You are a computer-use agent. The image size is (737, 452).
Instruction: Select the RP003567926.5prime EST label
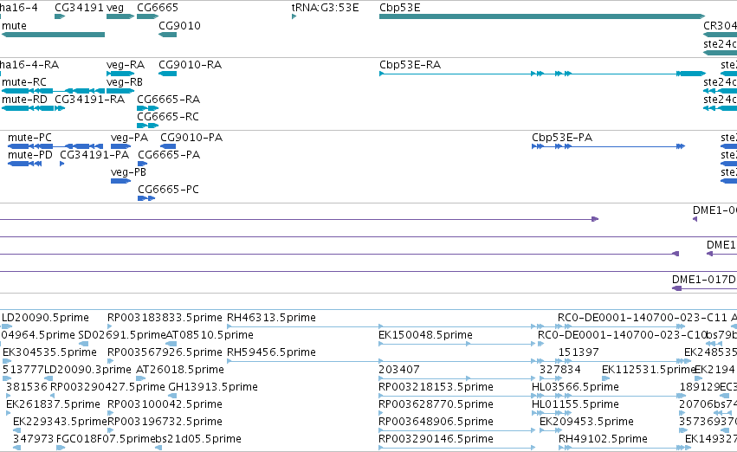[165, 352]
